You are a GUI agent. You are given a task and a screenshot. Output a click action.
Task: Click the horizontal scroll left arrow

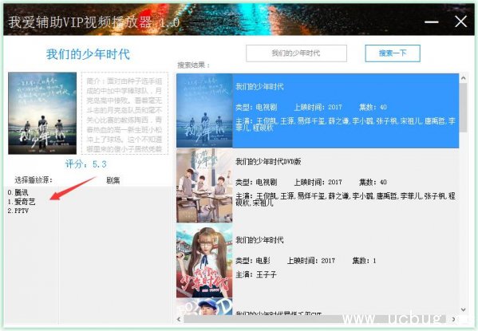click(x=180, y=319)
